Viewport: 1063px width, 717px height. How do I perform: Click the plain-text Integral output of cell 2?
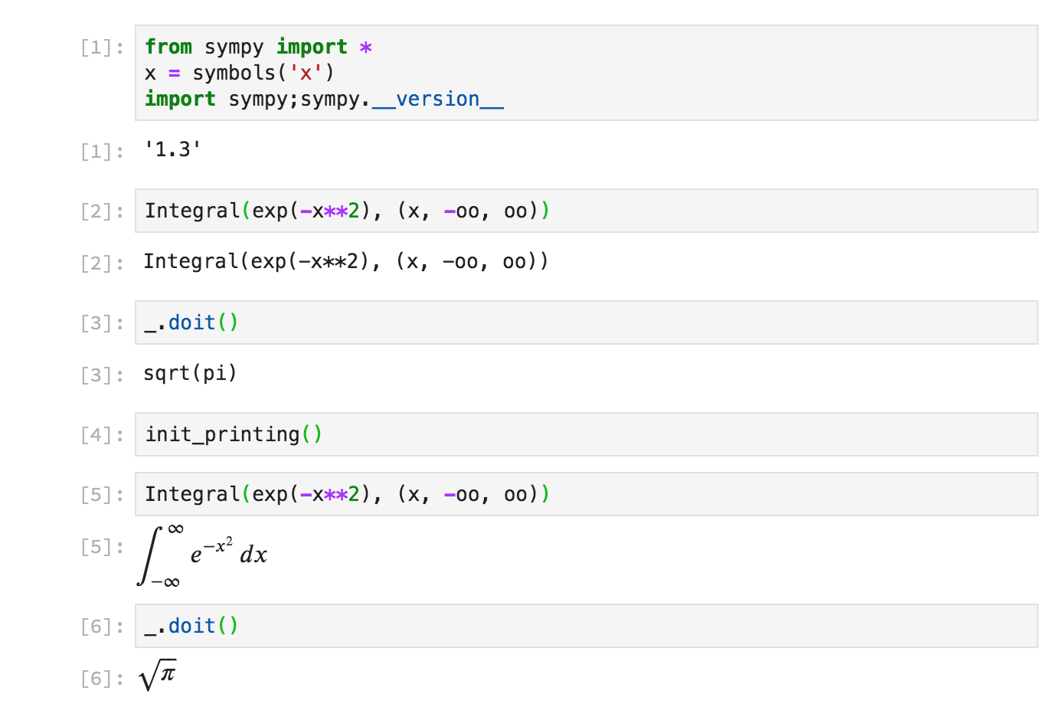tap(345, 262)
